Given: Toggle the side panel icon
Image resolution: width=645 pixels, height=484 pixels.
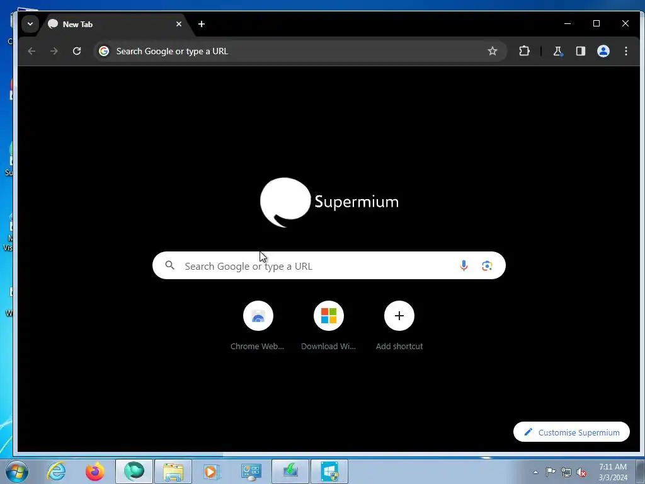Looking at the screenshot, I should point(580,51).
